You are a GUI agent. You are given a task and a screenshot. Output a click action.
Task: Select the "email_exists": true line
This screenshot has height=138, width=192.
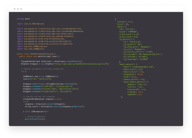click(x=133, y=72)
